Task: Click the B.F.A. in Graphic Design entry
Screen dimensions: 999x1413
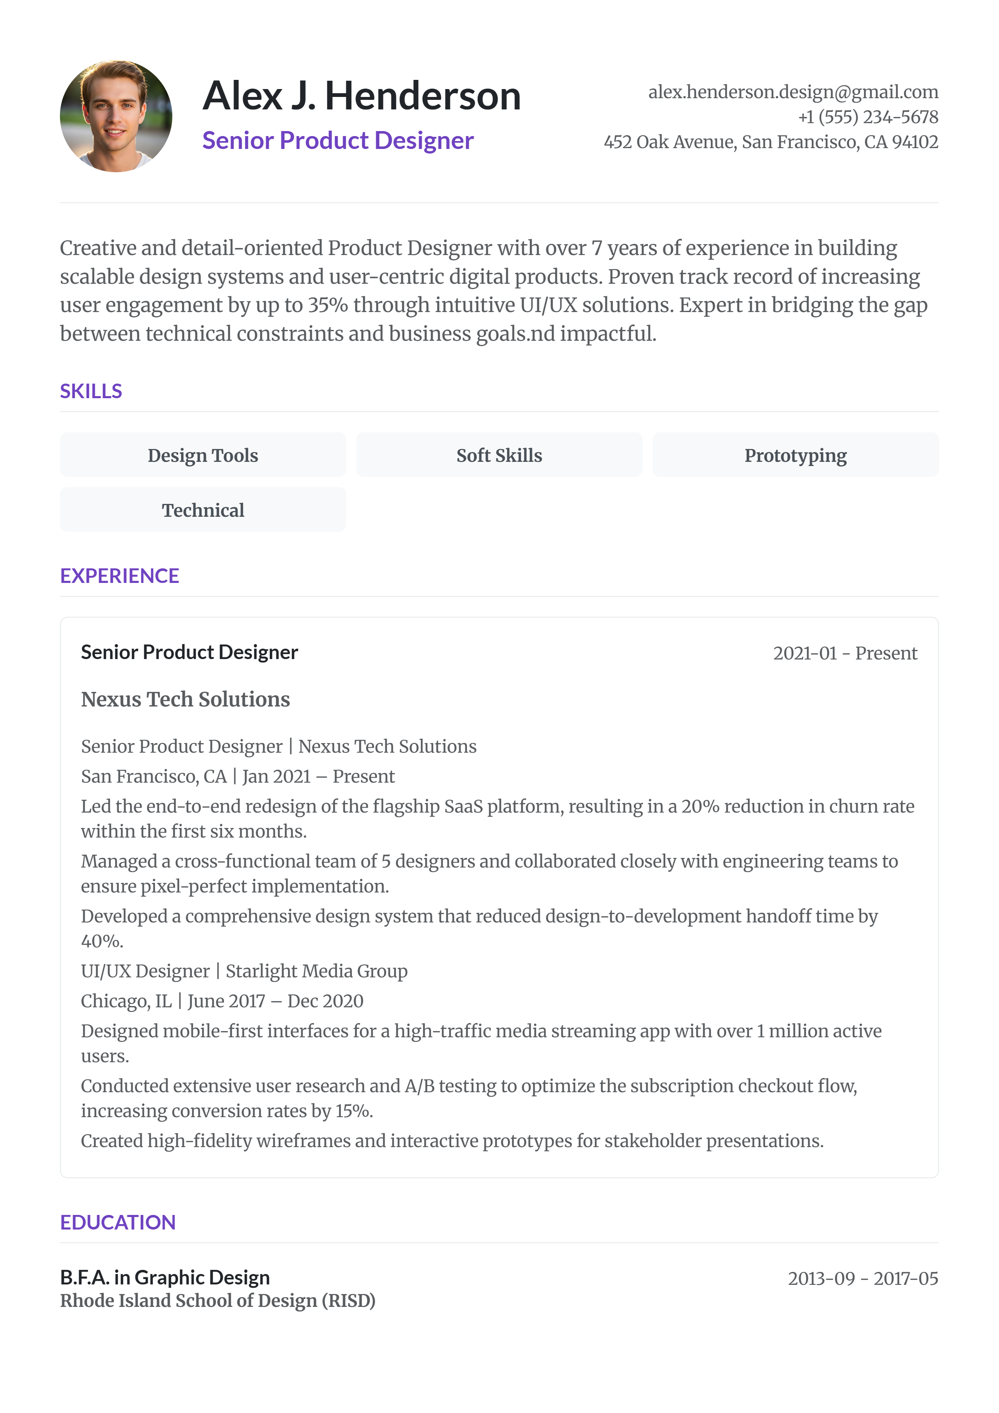Action: [x=165, y=1278]
